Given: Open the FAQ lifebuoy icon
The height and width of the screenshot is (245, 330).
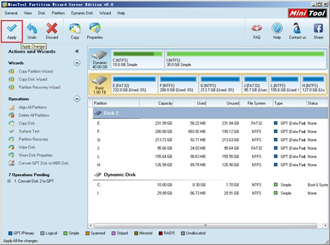Looking at the screenshot, I should (257, 28).
